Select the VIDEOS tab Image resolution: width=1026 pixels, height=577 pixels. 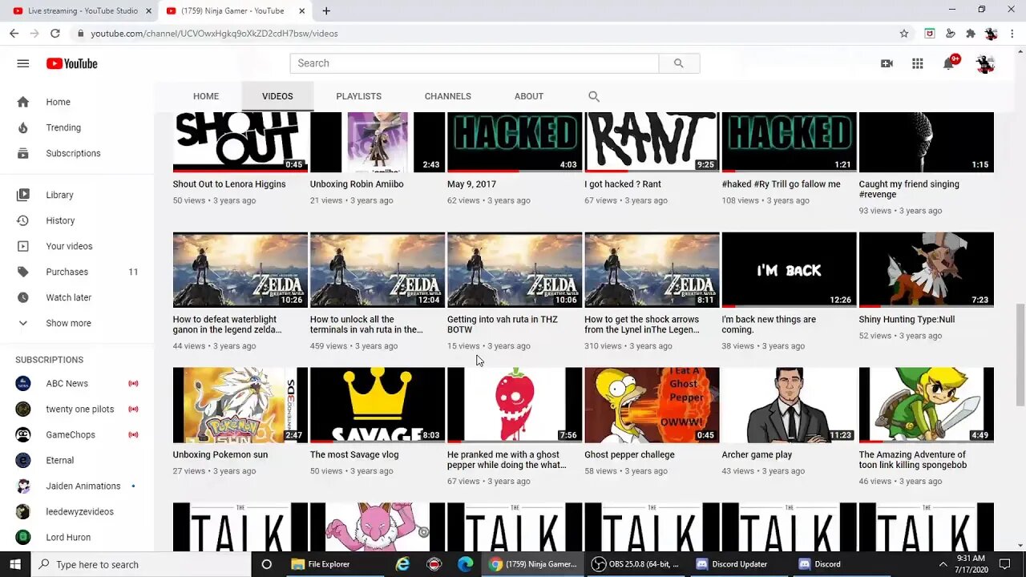[277, 96]
